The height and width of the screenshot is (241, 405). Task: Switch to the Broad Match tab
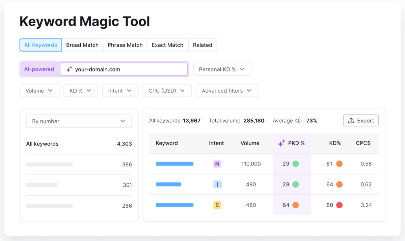82,45
